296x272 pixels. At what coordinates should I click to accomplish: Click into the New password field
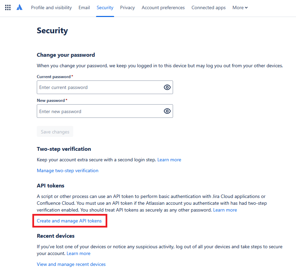tap(99, 111)
